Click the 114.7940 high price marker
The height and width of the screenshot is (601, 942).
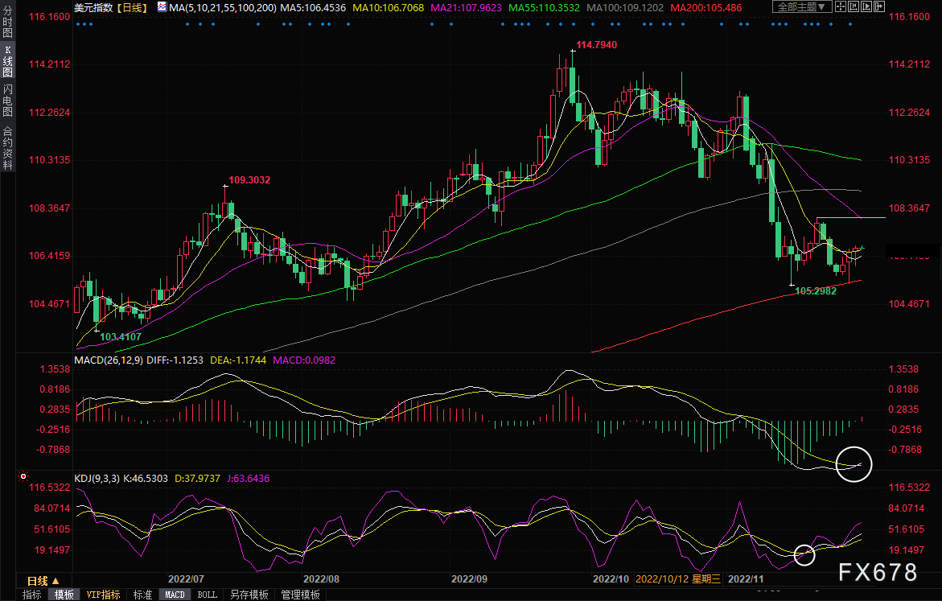point(597,45)
